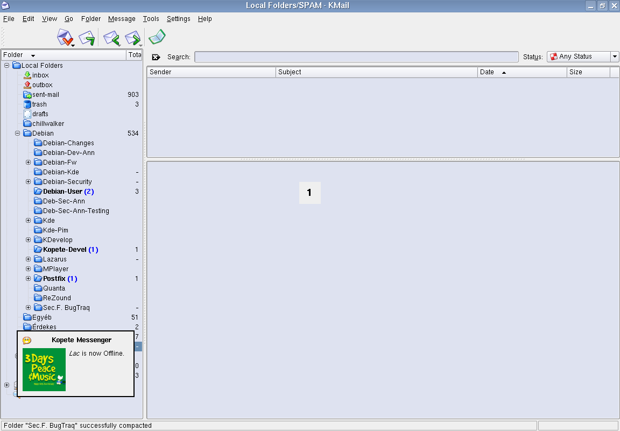Expand the Sec.F. BugTraq folder
The width and height of the screenshot is (620, 431).
[x=28, y=308]
